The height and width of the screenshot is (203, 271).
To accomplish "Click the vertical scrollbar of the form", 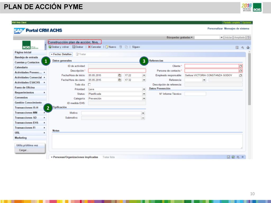I will click(249, 79).
